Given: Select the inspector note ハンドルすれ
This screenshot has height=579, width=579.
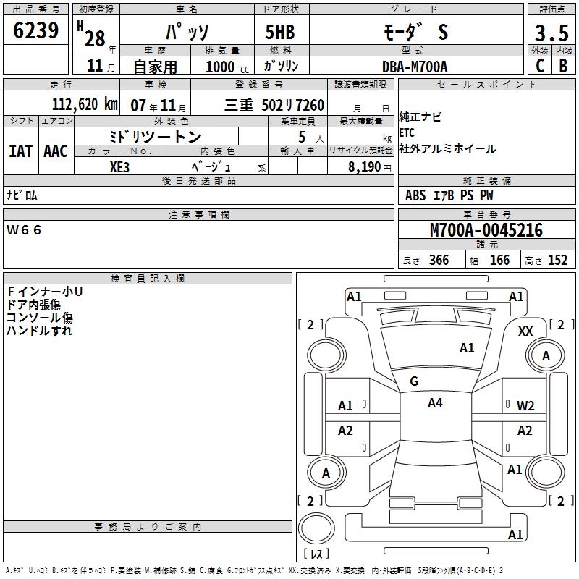Looking at the screenshot, I should pyautogui.click(x=40, y=331).
